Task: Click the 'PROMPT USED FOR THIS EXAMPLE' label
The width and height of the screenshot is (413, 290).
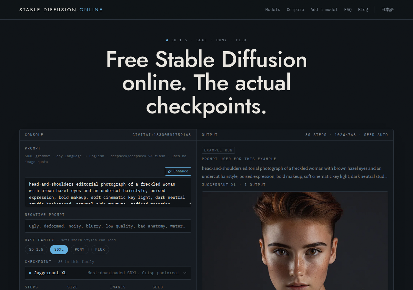Action: pyautogui.click(x=239, y=159)
